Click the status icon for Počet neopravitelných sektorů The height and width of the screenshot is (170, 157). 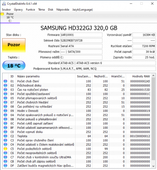point(6,153)
